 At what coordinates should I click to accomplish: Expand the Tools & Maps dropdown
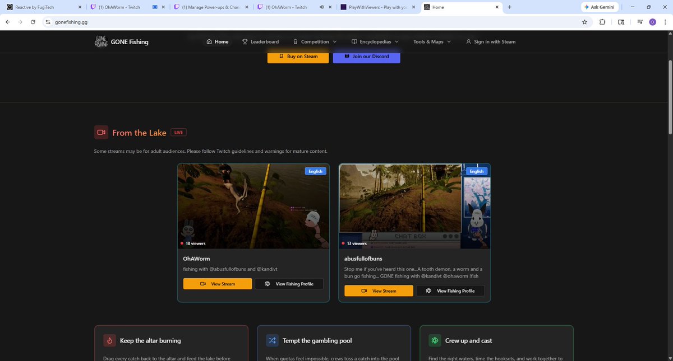tap(431, 41)
